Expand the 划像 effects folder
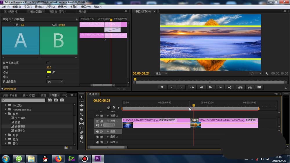The height and width of the screenshot is (163, 290). point(6,135)
